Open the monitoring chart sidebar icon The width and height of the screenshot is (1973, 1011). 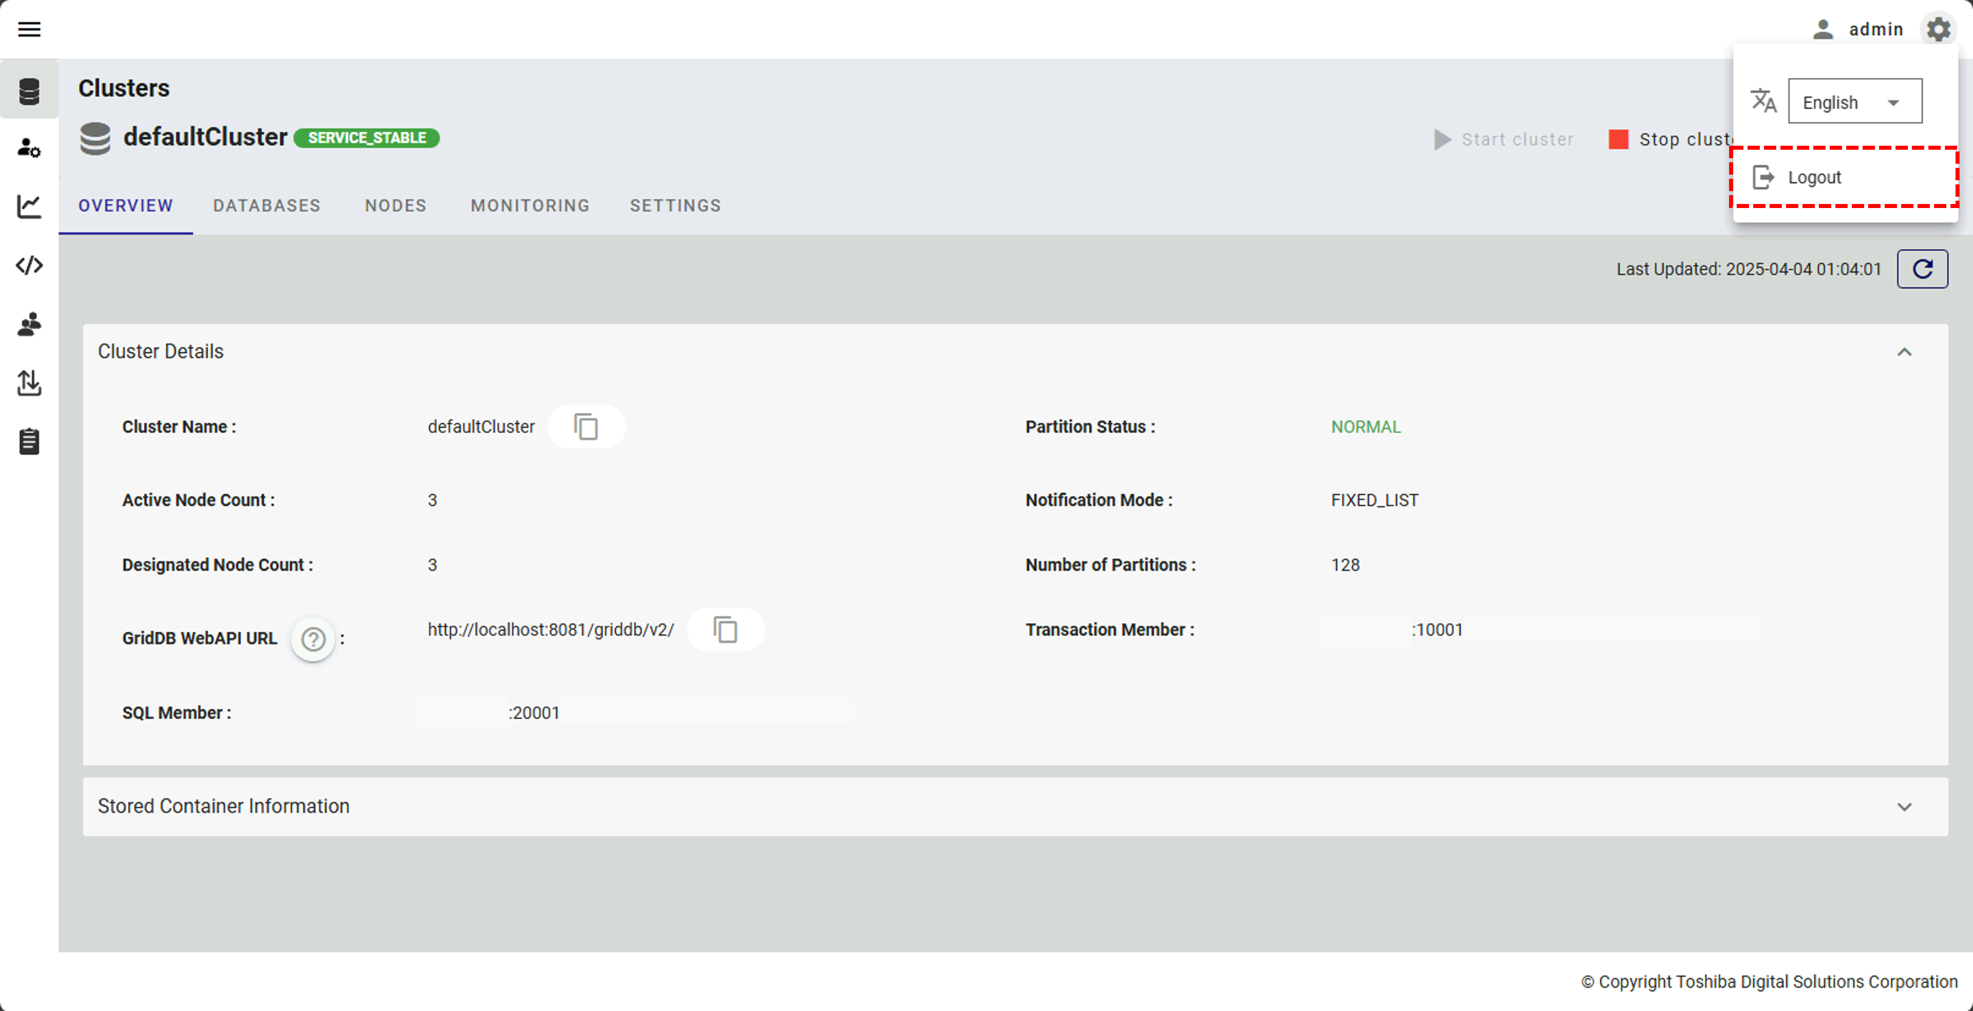coord(29,206)
